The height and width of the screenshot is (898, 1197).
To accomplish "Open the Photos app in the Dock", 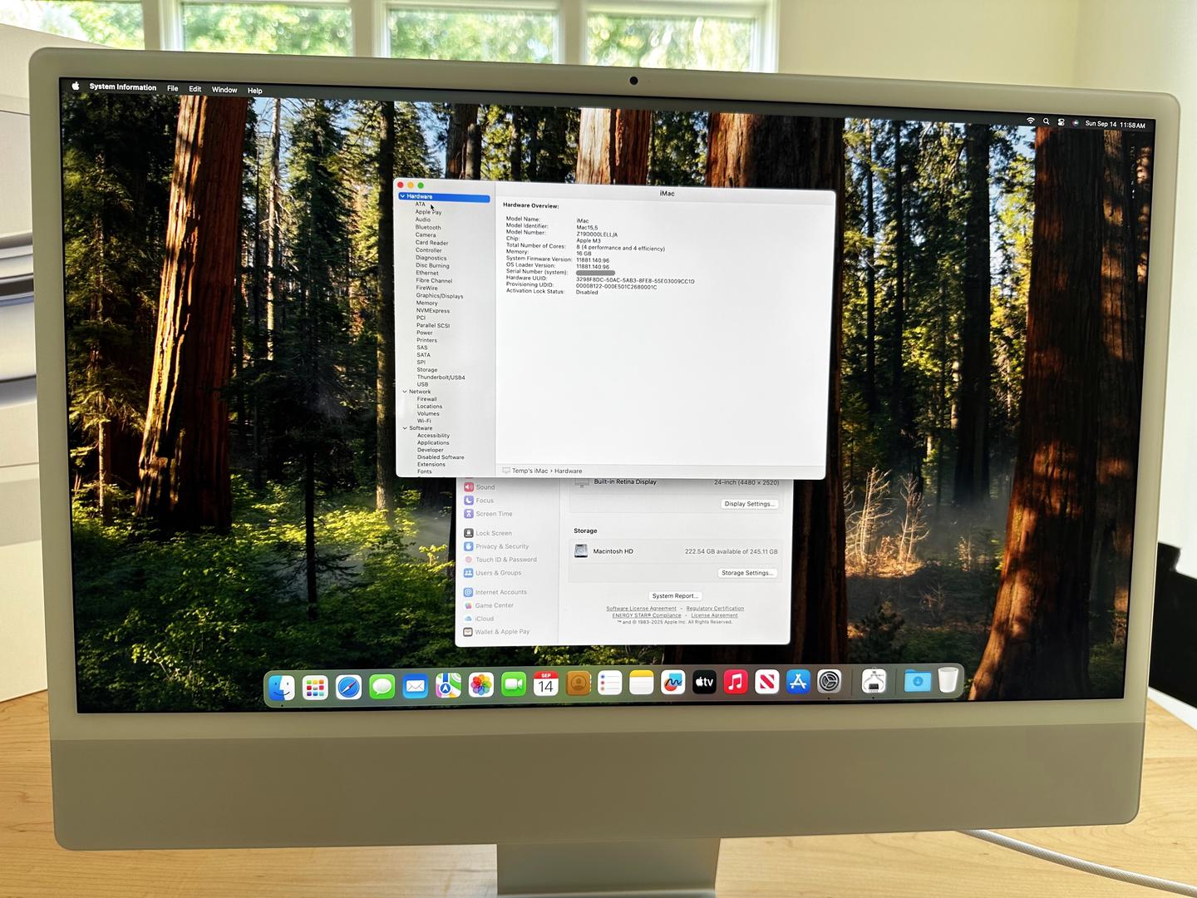I will pyautogui.click(x=480, y=685).
